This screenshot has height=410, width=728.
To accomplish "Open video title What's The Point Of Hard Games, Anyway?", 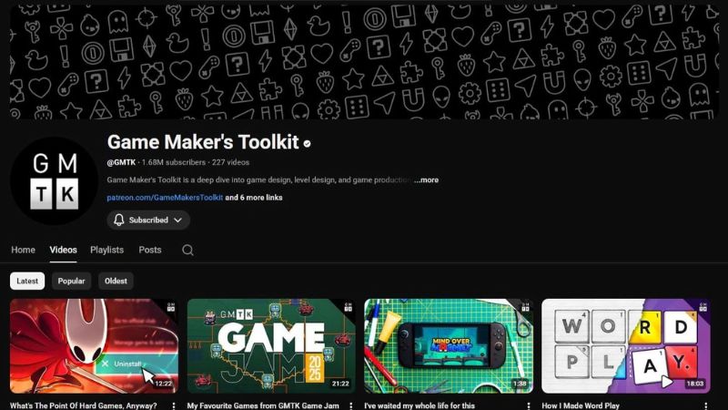I will coord(84,405).
